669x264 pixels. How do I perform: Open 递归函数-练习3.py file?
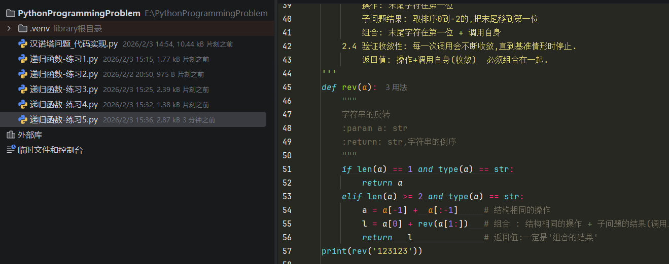click(64, 90)
